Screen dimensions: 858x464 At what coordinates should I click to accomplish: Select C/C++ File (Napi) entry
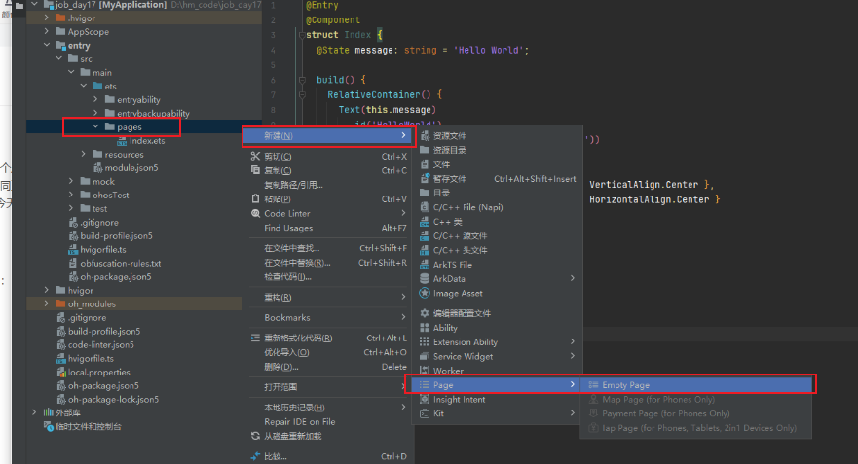[x=497, y=207]
